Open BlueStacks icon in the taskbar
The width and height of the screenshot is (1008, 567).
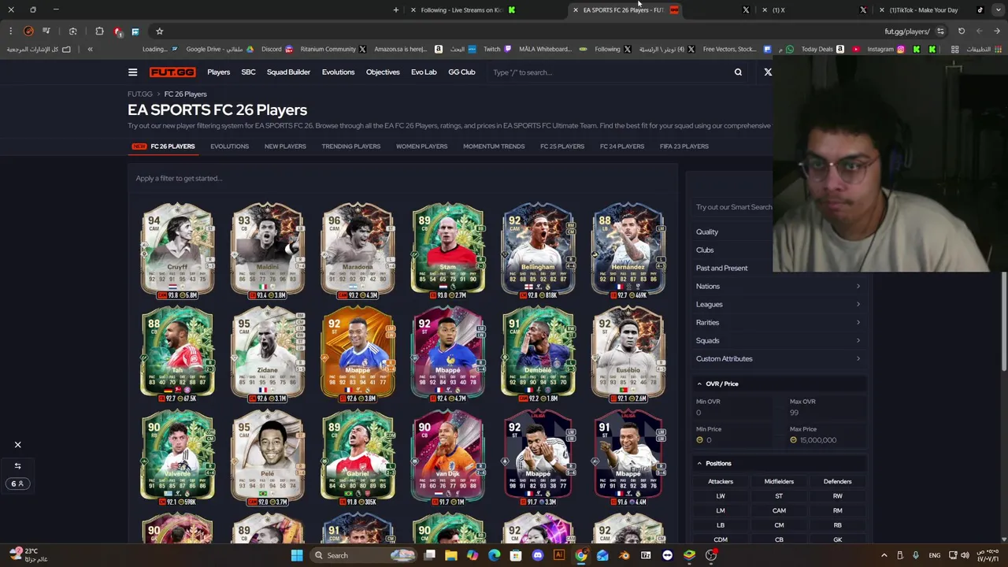point(689,555)
